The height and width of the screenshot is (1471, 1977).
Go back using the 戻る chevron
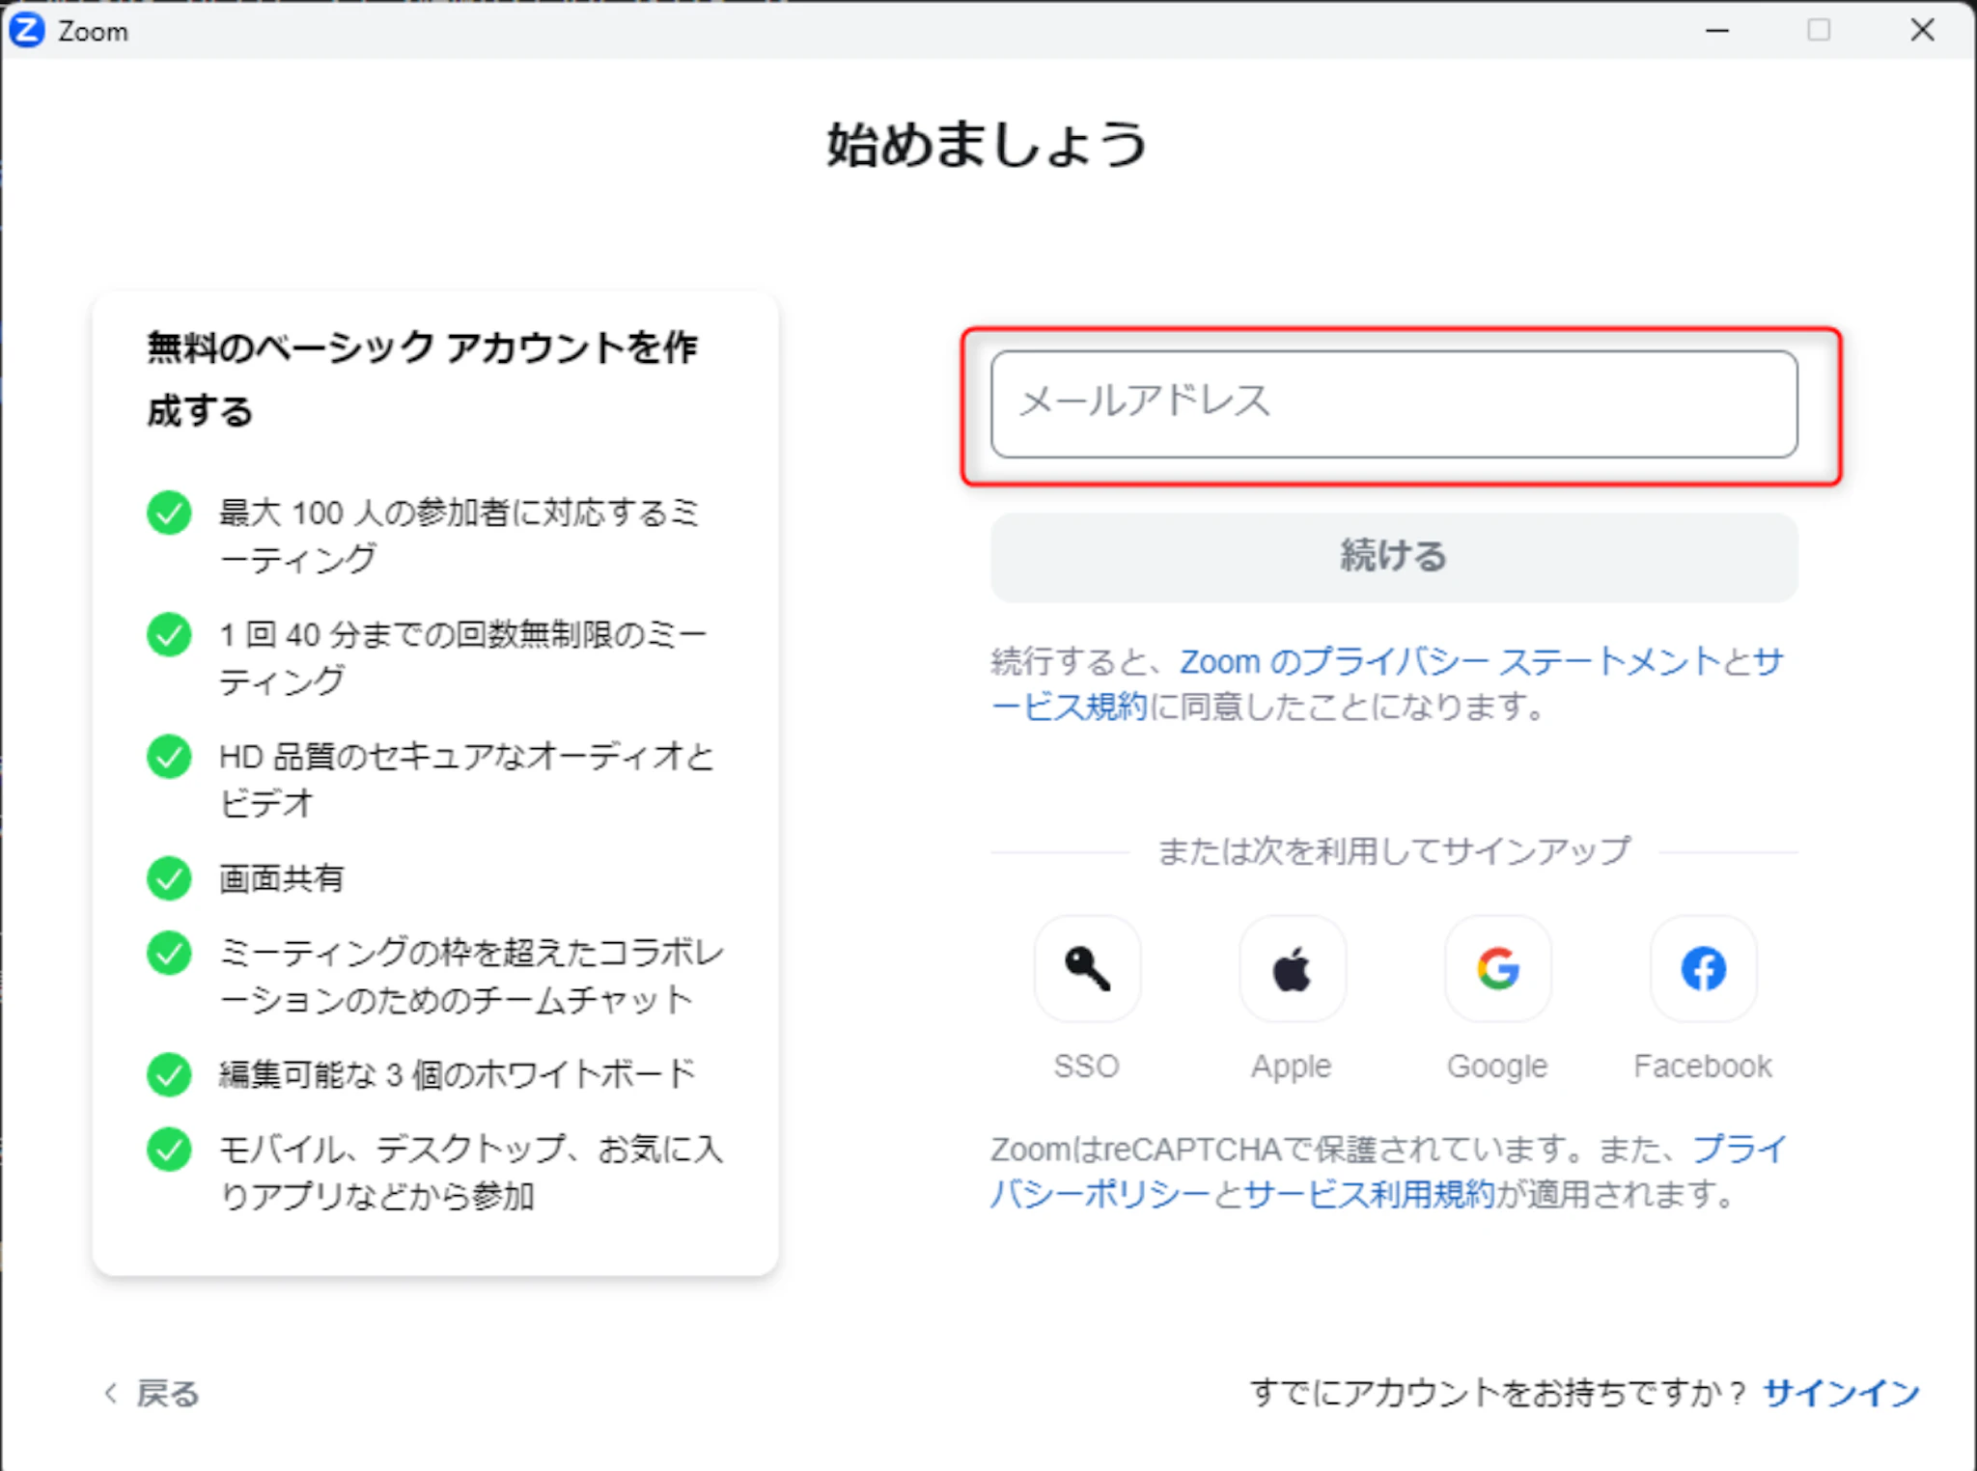point(112,1393)
